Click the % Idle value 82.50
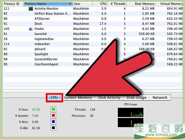The width and height of the screenshot is (185, 139). click(36, 128)
